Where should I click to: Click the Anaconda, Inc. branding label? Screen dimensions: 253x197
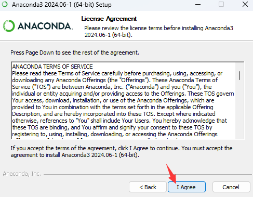point(22,174)
